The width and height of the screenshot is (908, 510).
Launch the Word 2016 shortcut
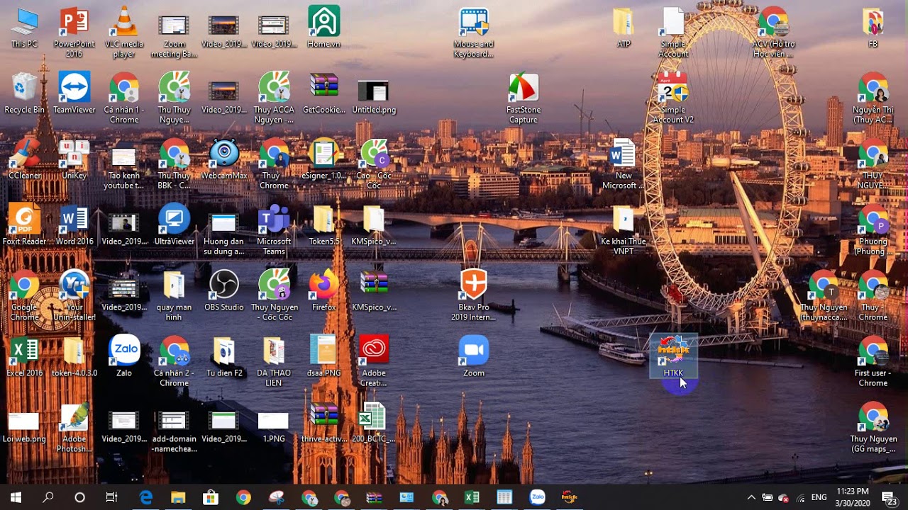click(74, 225)
